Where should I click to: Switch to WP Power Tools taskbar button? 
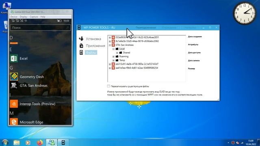coord(63,142)
